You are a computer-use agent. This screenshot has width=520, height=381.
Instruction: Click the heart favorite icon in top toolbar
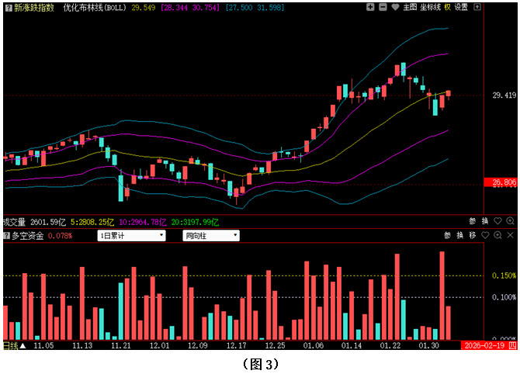[x=394, y=7]
